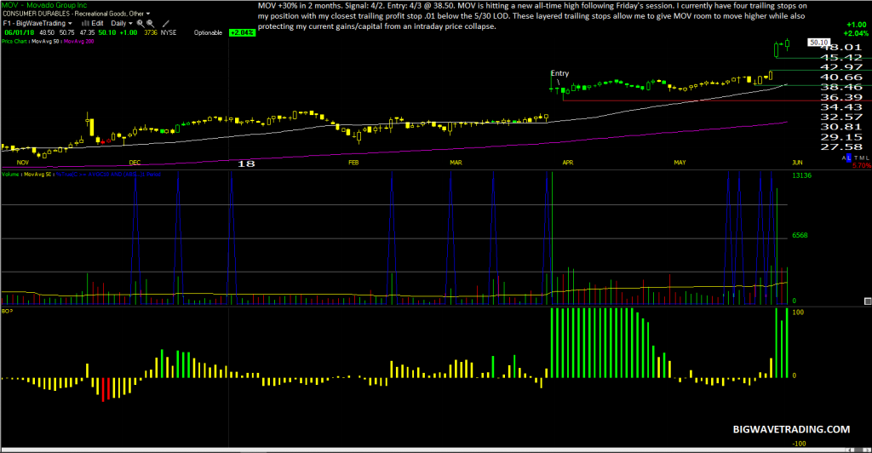This screenshot has width=872, height=453.
Task: Click the Edit chart button
Action: (97, 23)
